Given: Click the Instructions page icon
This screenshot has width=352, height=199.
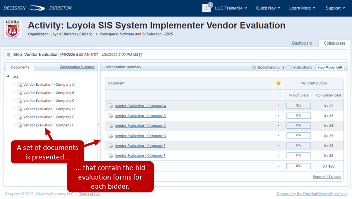Looking at the screenshot, I should [289, 67].
